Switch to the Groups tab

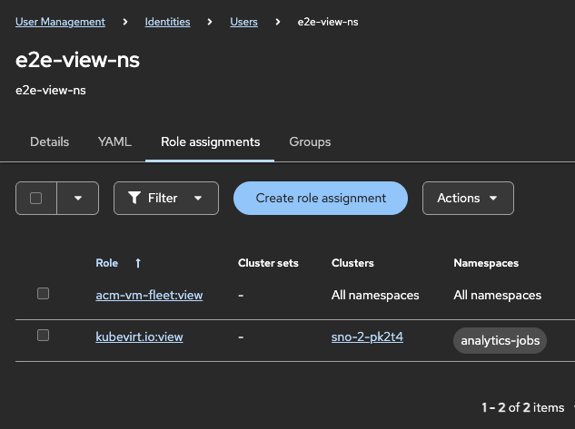point(310,142)
